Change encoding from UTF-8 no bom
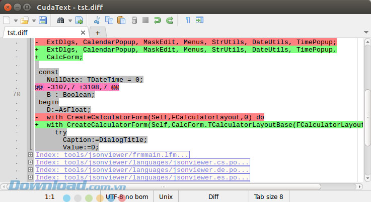The image size is (371, 202). tap(127, 197)
